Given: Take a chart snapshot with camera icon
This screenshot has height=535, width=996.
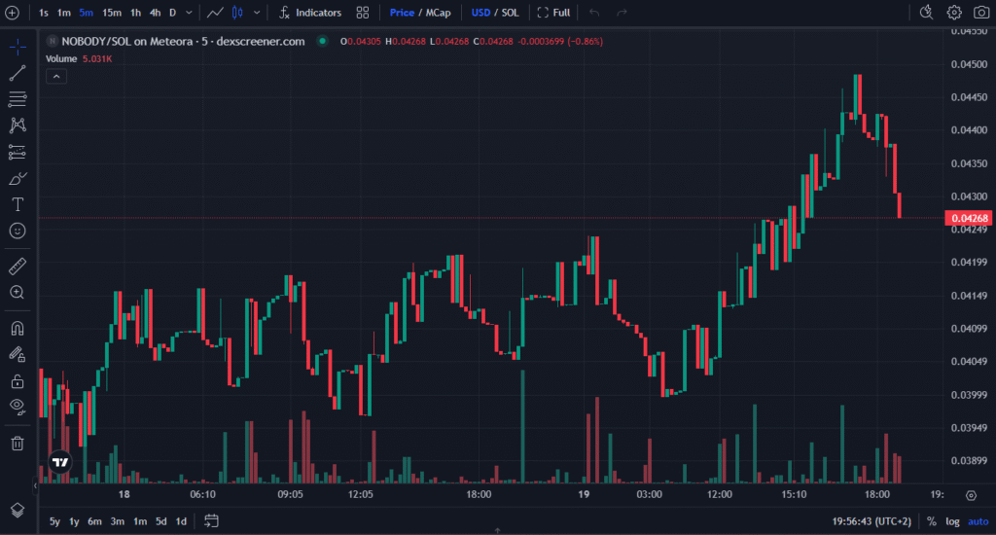Looking at the screenshot, I should click(x=979, y=13).
